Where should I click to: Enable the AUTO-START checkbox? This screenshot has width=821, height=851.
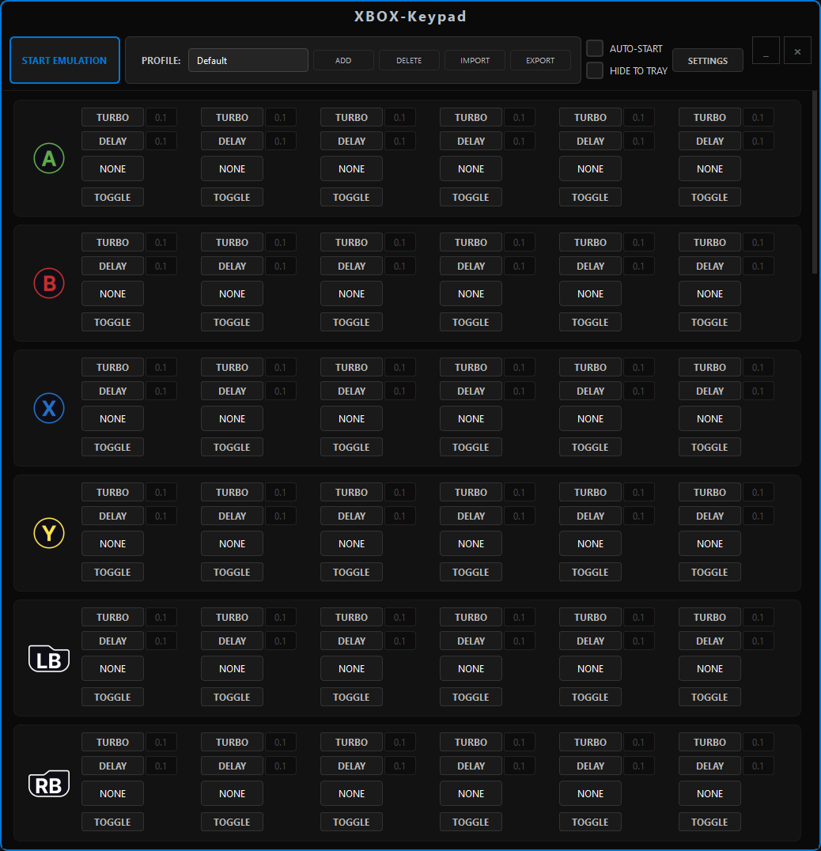pyautogui.click(x=594, y=47)
